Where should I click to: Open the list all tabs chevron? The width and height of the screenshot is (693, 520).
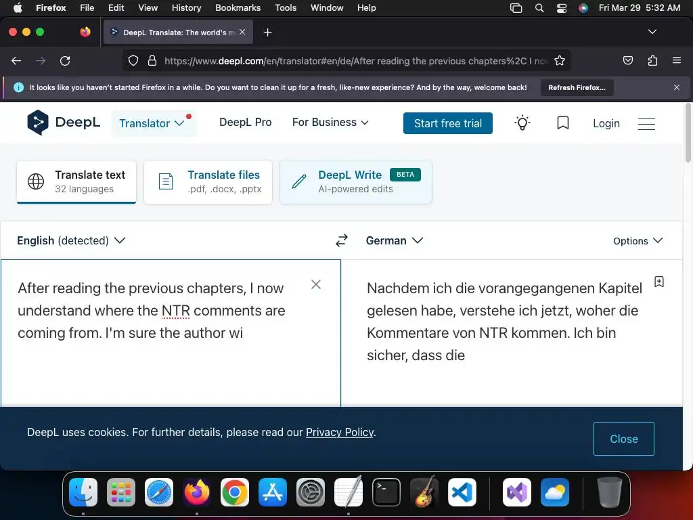652,32
